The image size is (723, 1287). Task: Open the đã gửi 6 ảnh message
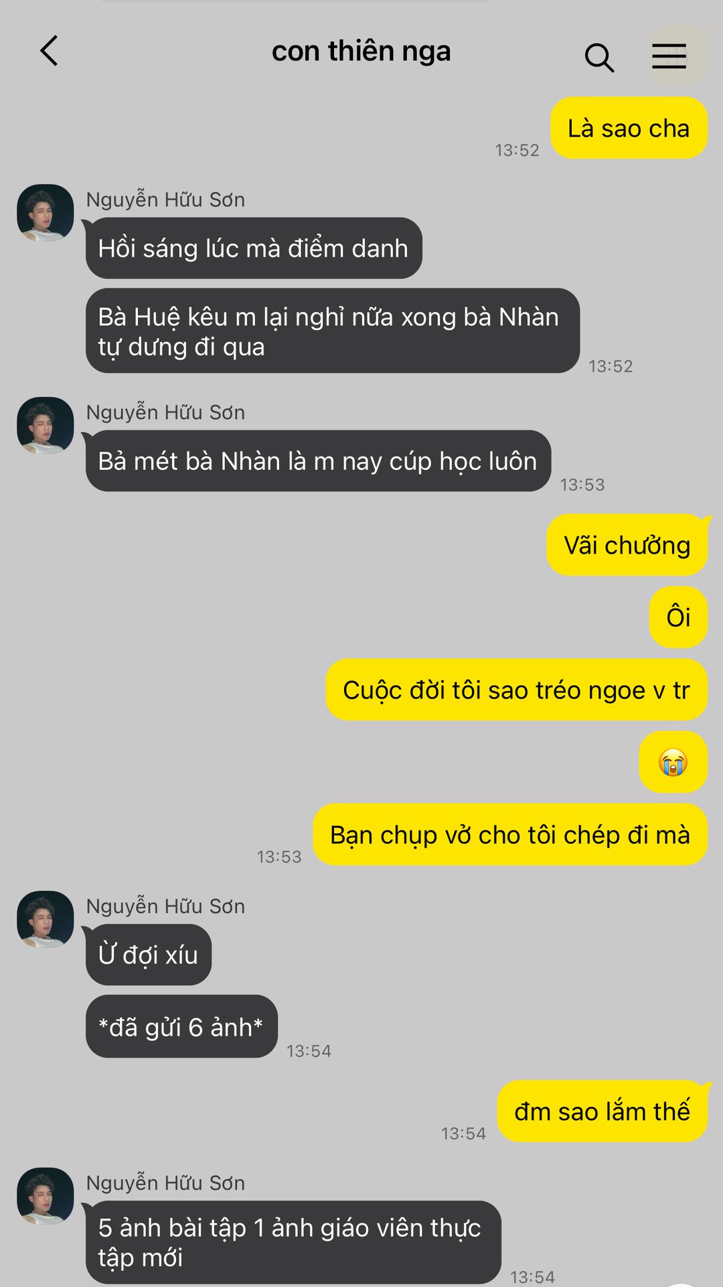[181, 1026]
